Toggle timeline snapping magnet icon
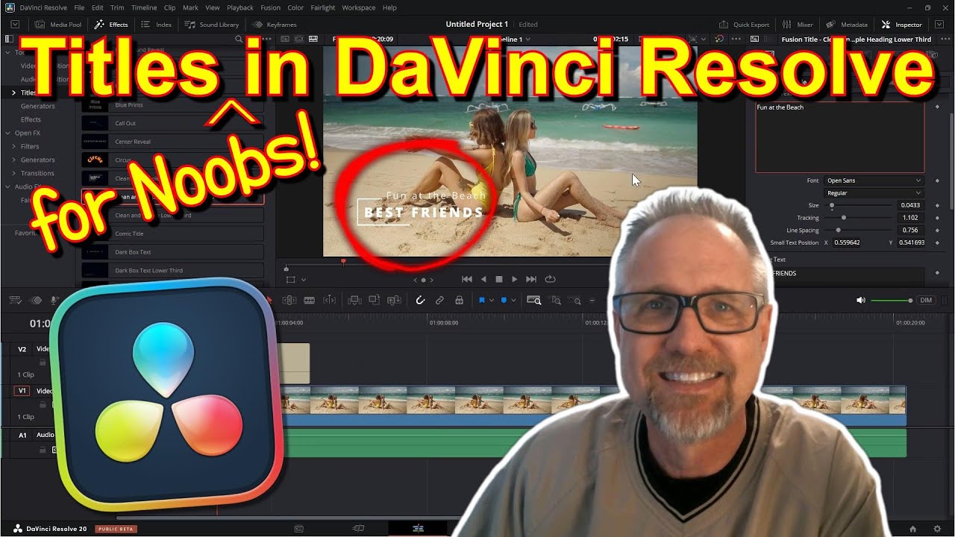Screen dimensions: 955x537 pyautogui.click(x=420, y=301)
